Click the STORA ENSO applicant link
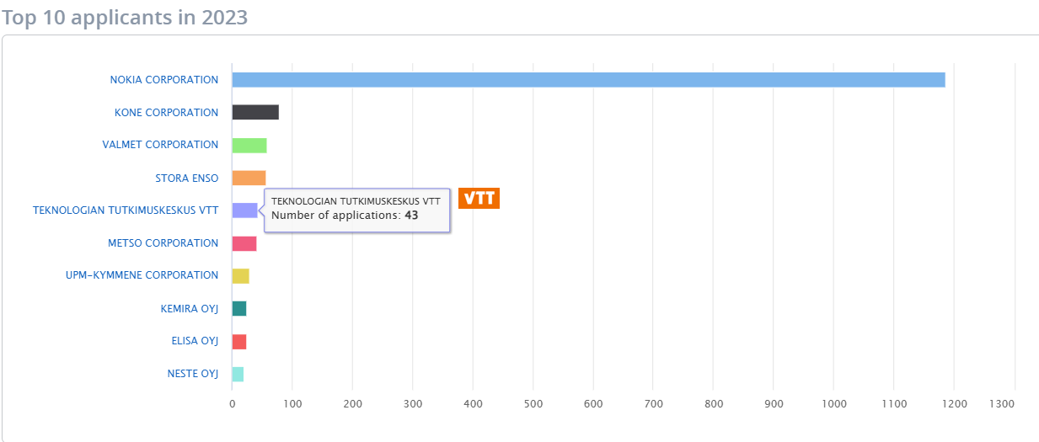This screenshot has height=442, width=1039. click(x=186, y=178)
